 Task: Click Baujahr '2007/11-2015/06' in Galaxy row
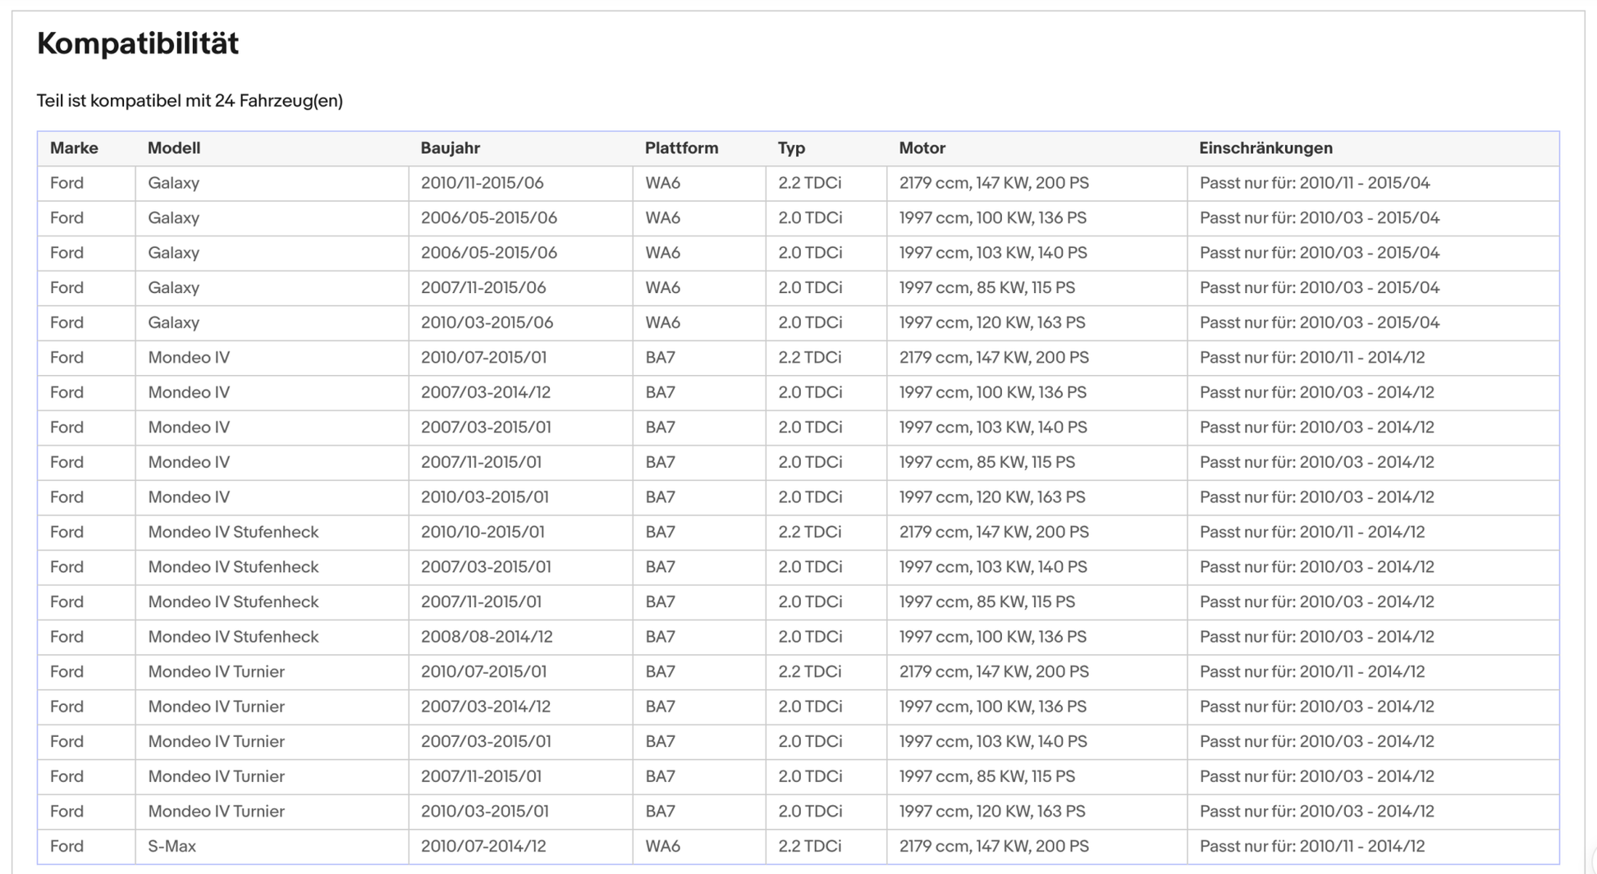(x=483, y=288)
